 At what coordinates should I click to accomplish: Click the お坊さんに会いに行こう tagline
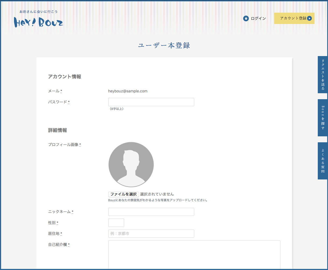[x=39, y=12]
